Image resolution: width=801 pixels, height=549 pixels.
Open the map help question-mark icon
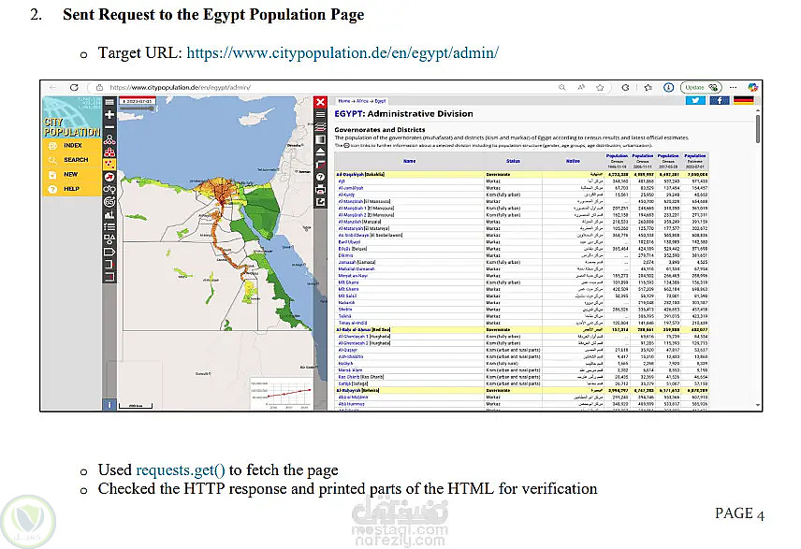point(320,177)
